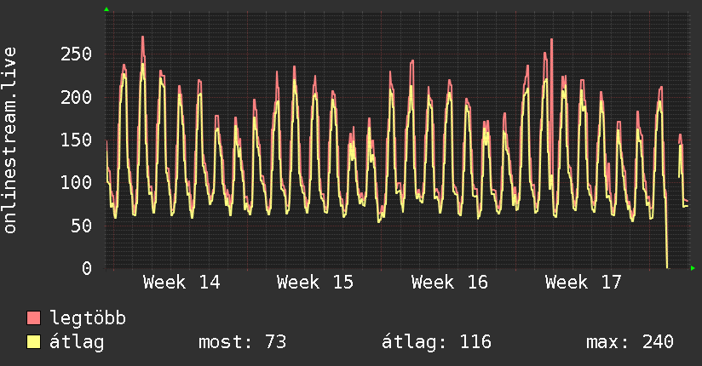This screenshot has height=366, width=702.
Task: Click the Week 15 axis label
Action: [315, 283]
